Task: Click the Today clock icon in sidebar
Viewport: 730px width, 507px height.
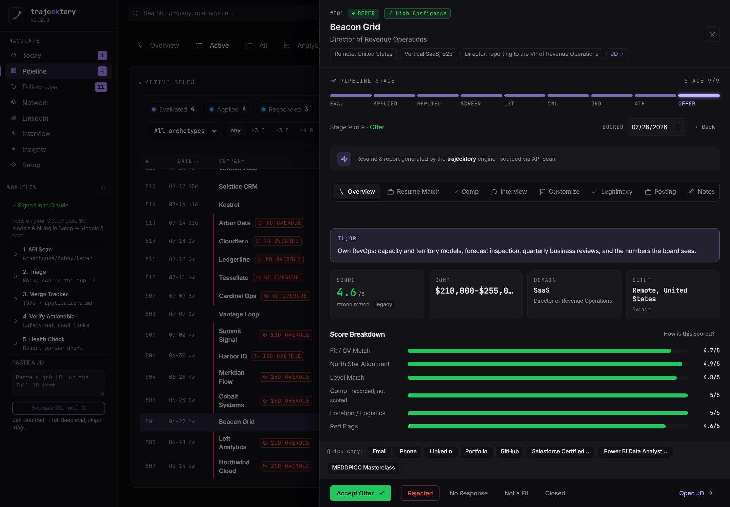Action: (14, 55)
